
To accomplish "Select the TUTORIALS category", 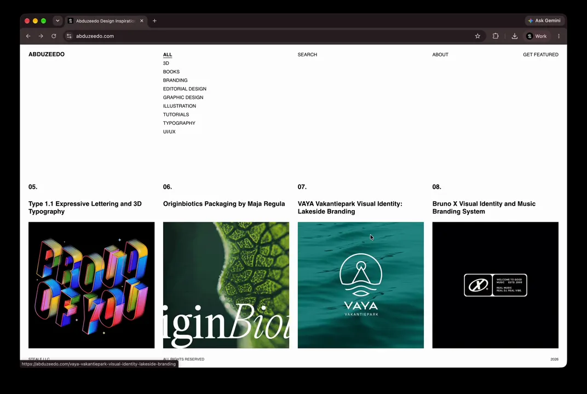I will click(x=176, y=114).
